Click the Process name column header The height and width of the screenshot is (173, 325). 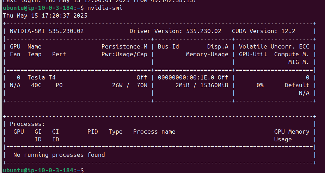coord(154,132)
